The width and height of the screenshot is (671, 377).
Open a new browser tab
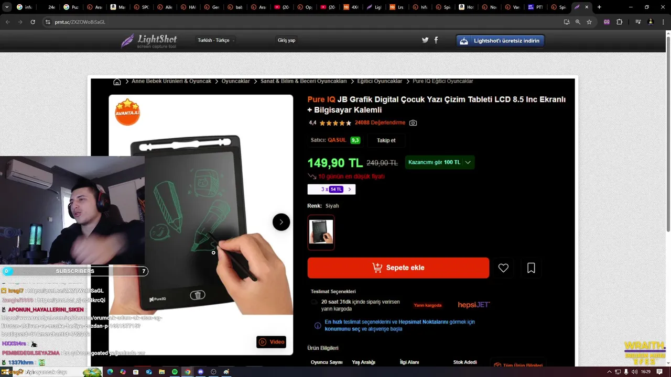599,7
